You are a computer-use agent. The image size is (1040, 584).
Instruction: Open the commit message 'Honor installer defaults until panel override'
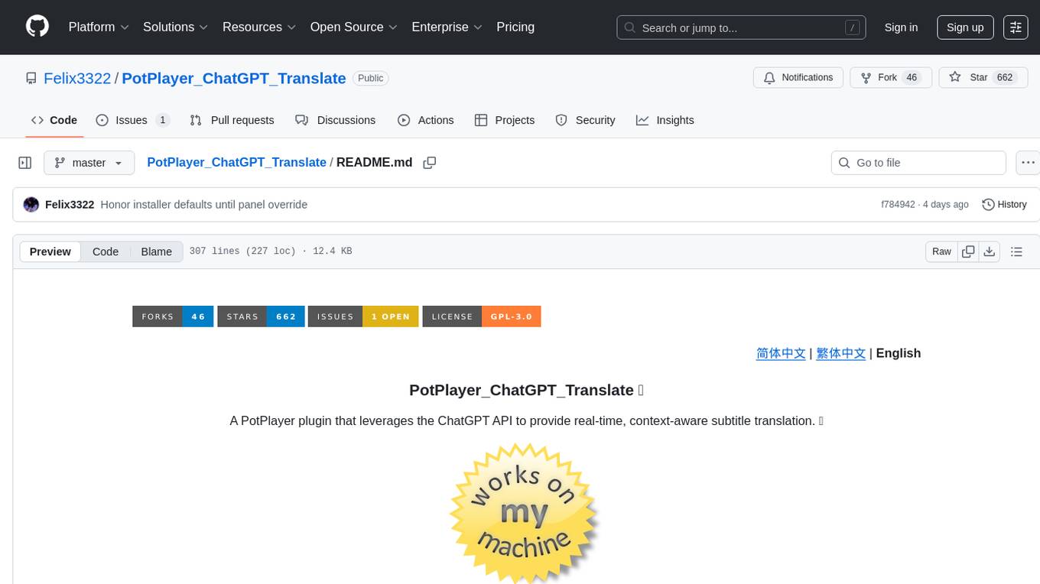(x=204, y=204)
